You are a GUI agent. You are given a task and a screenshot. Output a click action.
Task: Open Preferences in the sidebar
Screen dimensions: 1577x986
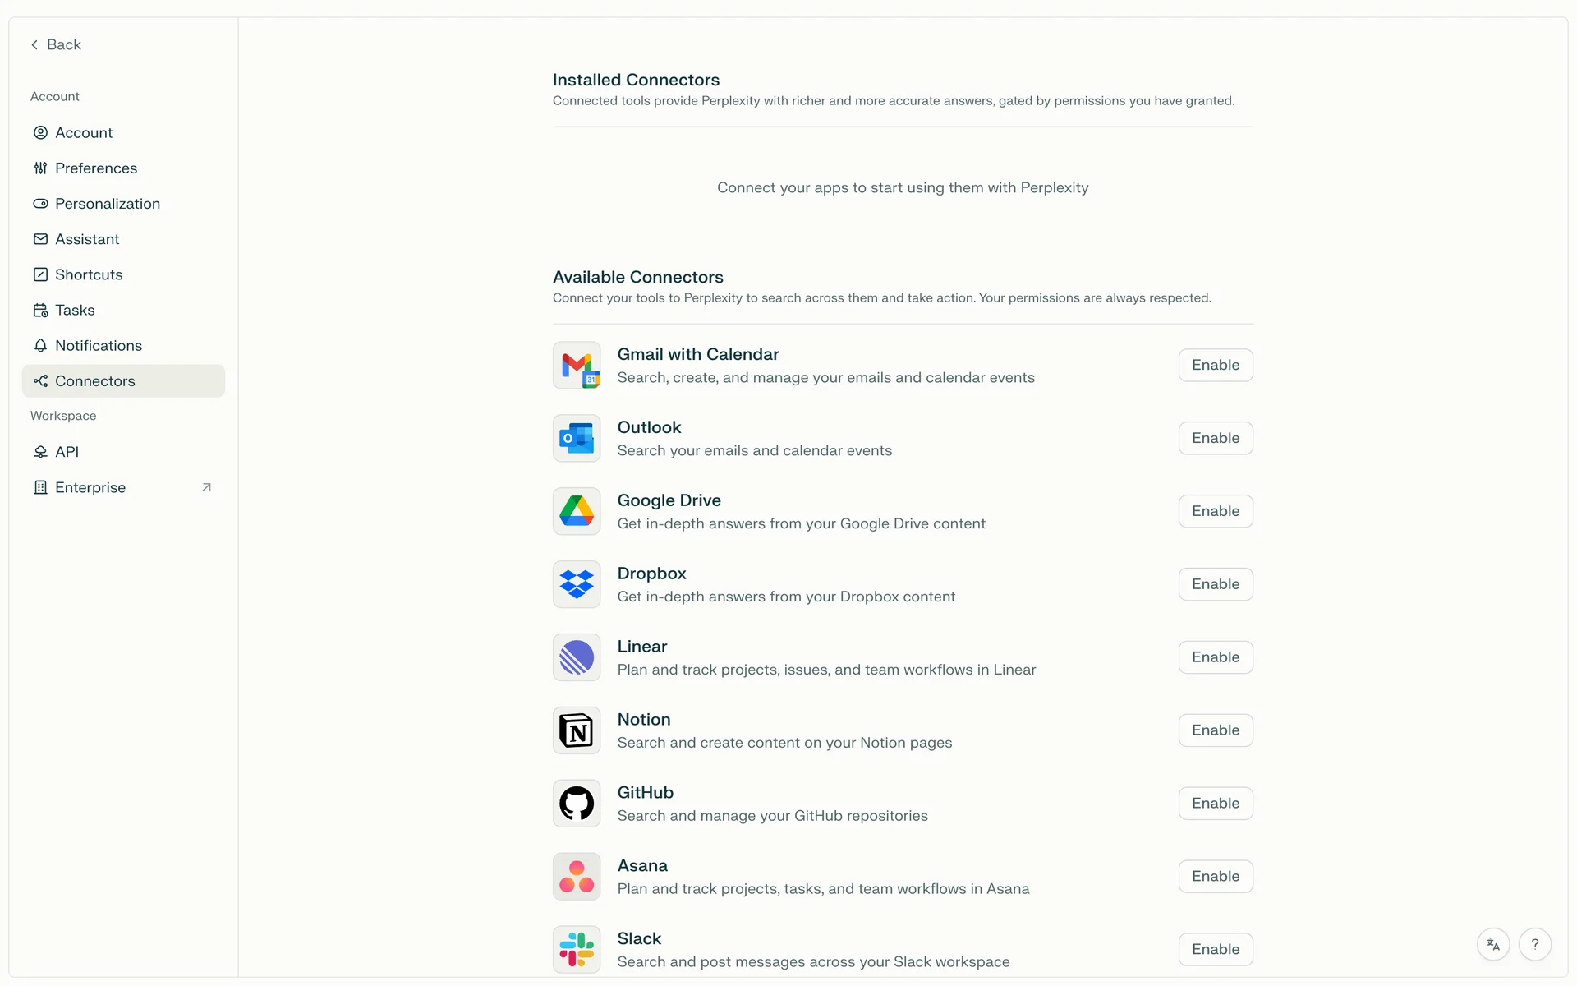coord(96,168)
